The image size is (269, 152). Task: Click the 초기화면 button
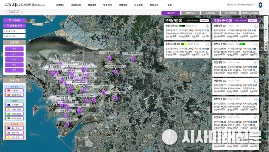click(14, 21)
